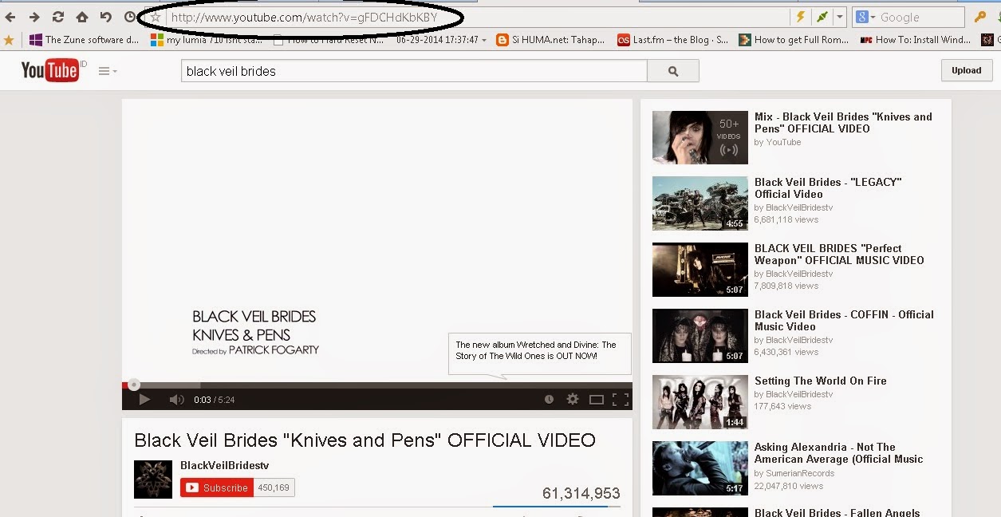The image size is (1001, 517).
Task: Open browsing history clock icon
Action: [x=131, y=17]
